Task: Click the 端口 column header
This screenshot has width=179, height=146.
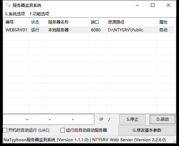Action: point(97,22)
